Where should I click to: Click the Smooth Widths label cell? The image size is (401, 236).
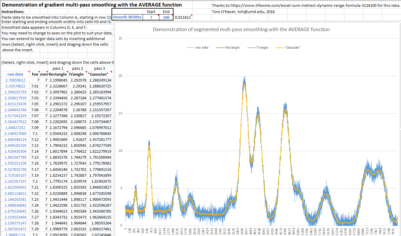[127, 17]
